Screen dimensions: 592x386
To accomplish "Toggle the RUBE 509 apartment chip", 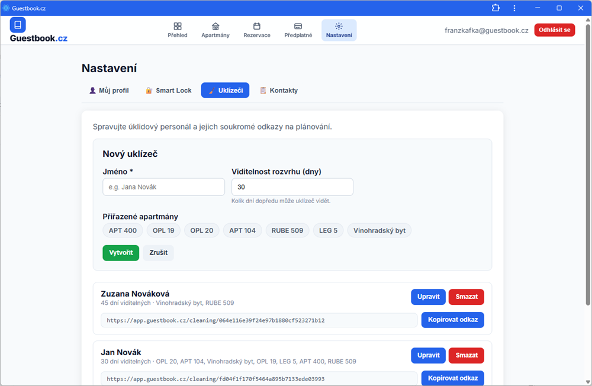I will pyautogui.click(x=287, y=230).
